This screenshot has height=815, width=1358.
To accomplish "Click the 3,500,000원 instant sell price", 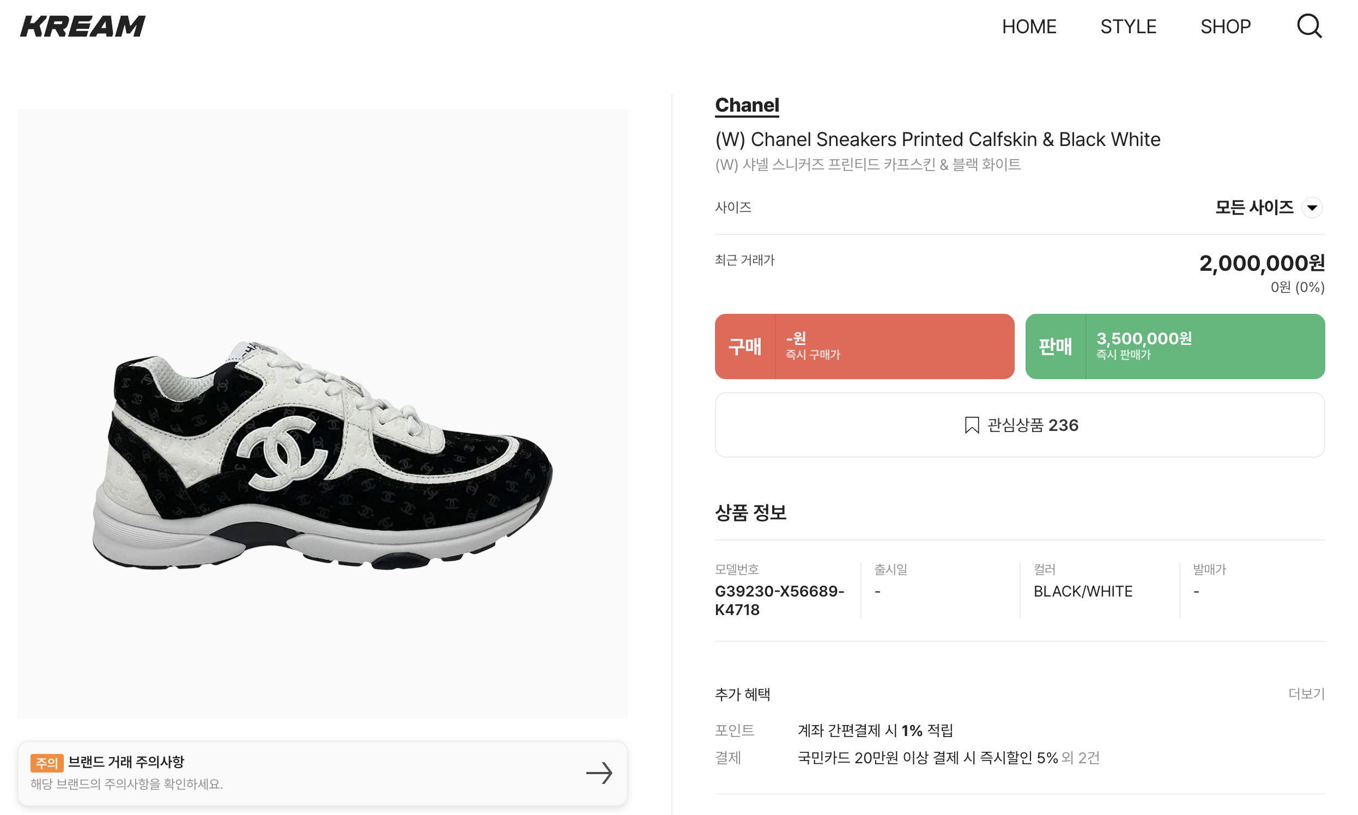I will pyautogui.click(x=1144, y=338).
